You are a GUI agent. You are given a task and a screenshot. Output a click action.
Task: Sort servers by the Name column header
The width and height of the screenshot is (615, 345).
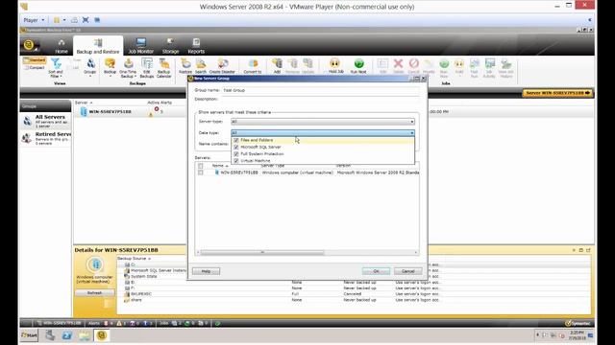tap(220, 166)
